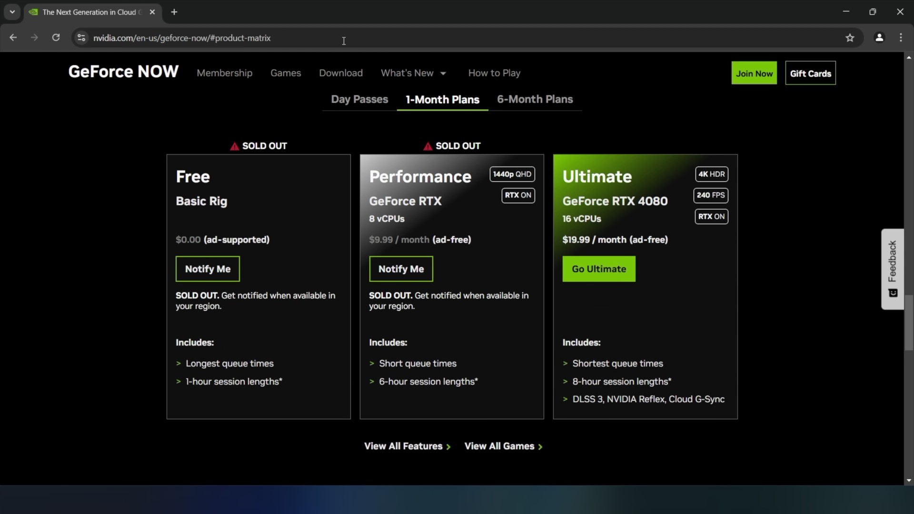Click the Go Ultimate button
The width and height of the screenshot is (914, 514).
(598, 269)
